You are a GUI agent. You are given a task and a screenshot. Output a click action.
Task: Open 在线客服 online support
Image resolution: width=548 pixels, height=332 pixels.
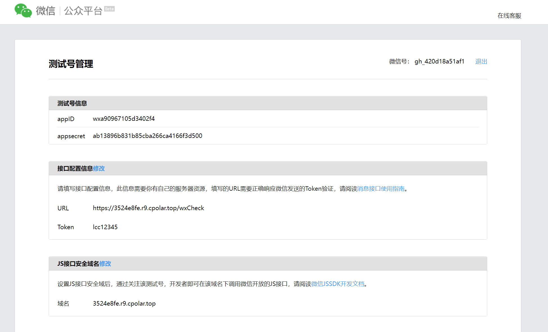pyautogui.click(x=509, y=16)
